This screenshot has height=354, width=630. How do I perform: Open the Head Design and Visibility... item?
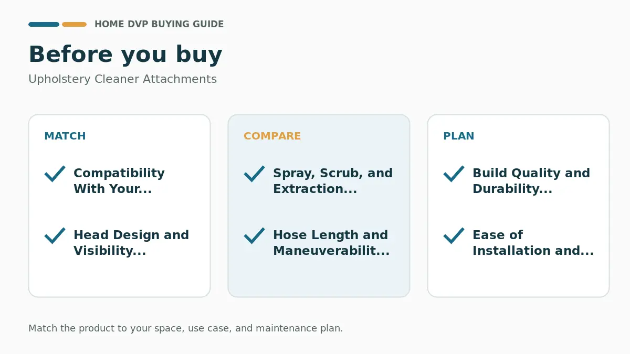tap(131, 243)
